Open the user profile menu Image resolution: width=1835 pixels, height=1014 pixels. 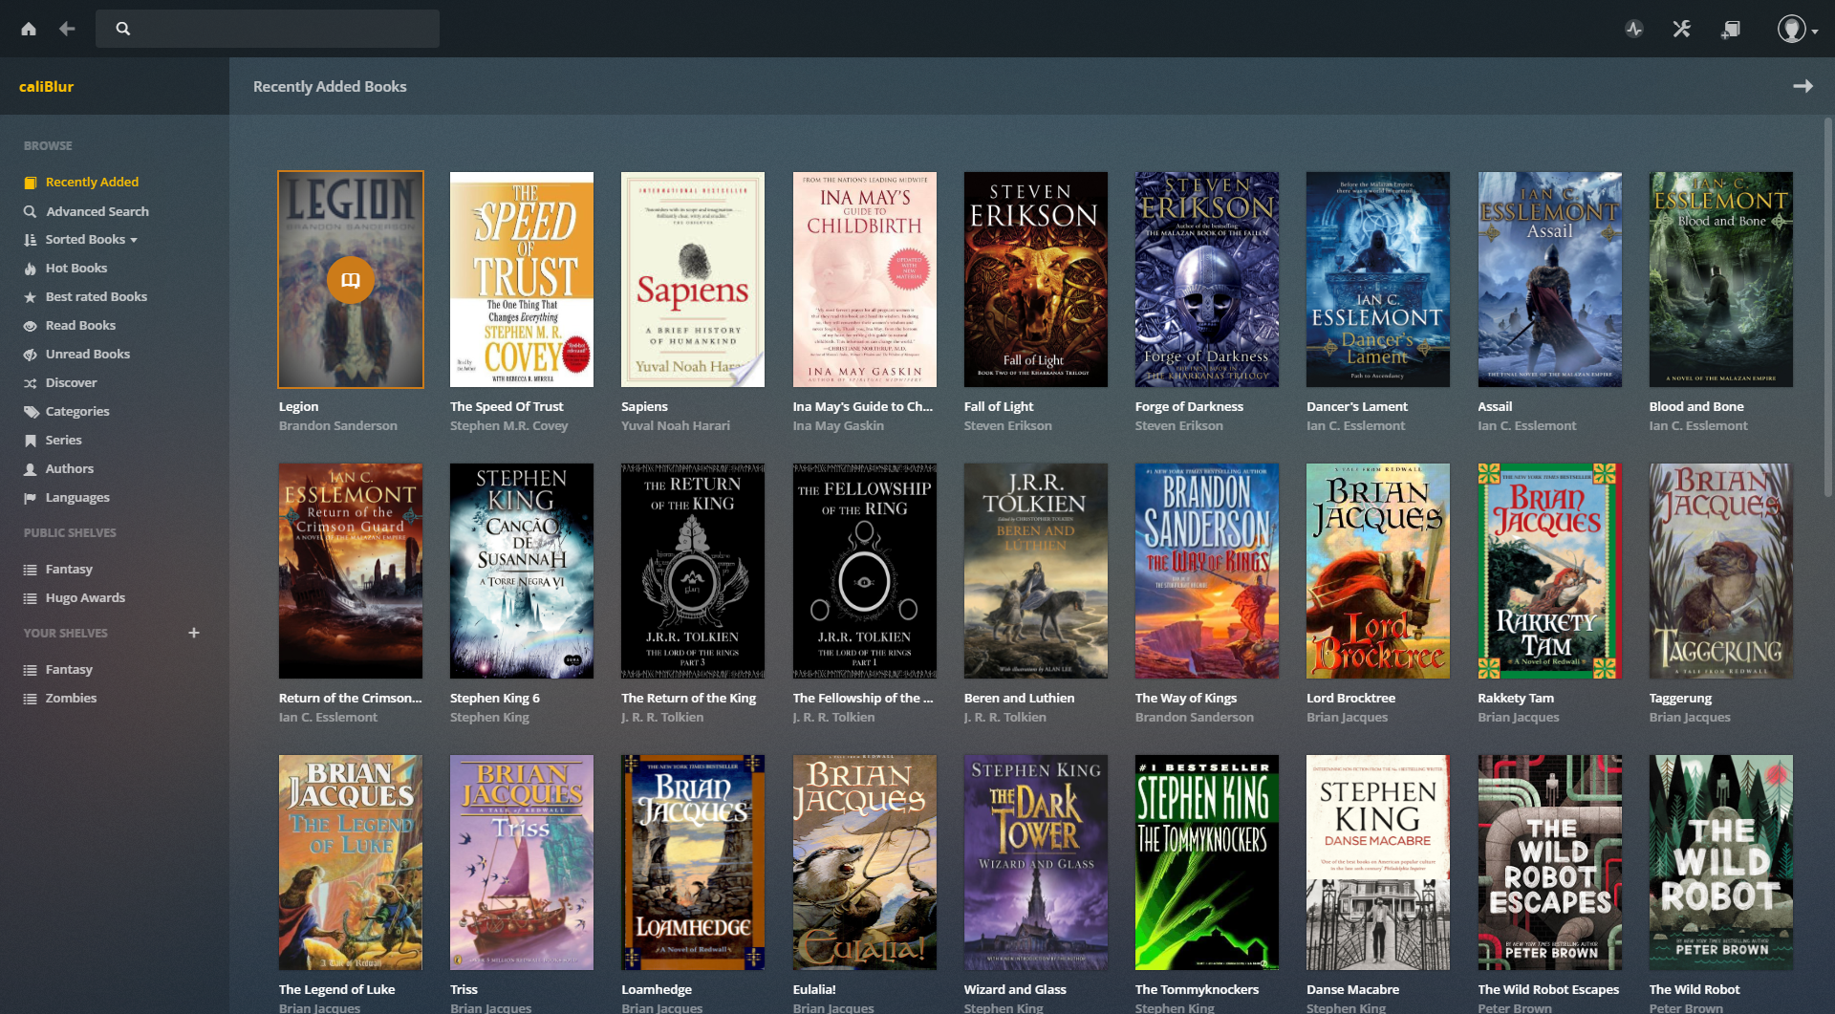tap(1797, 29)
